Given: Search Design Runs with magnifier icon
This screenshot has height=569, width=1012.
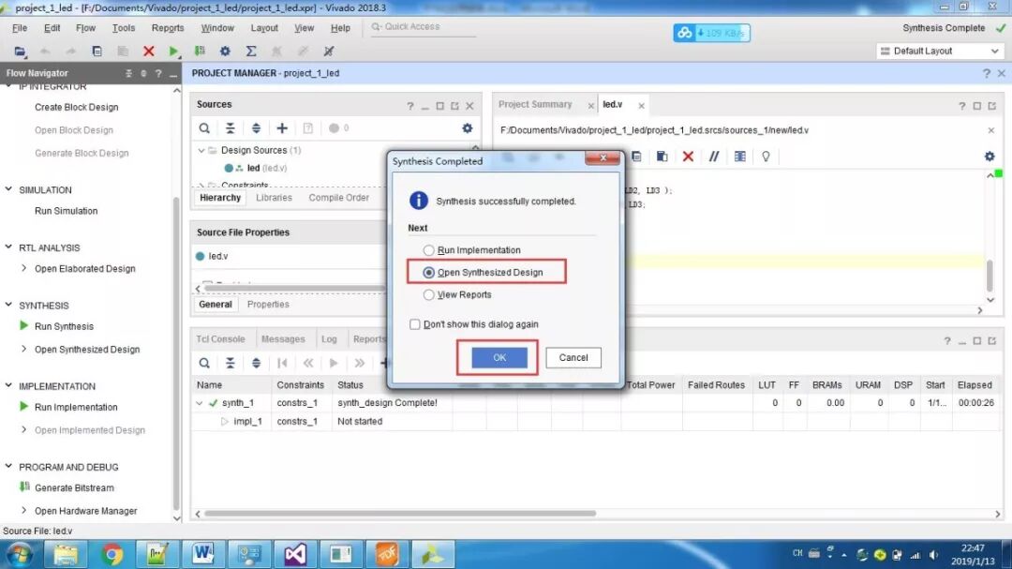Looking at the screenshot, I should pos(204,363).
